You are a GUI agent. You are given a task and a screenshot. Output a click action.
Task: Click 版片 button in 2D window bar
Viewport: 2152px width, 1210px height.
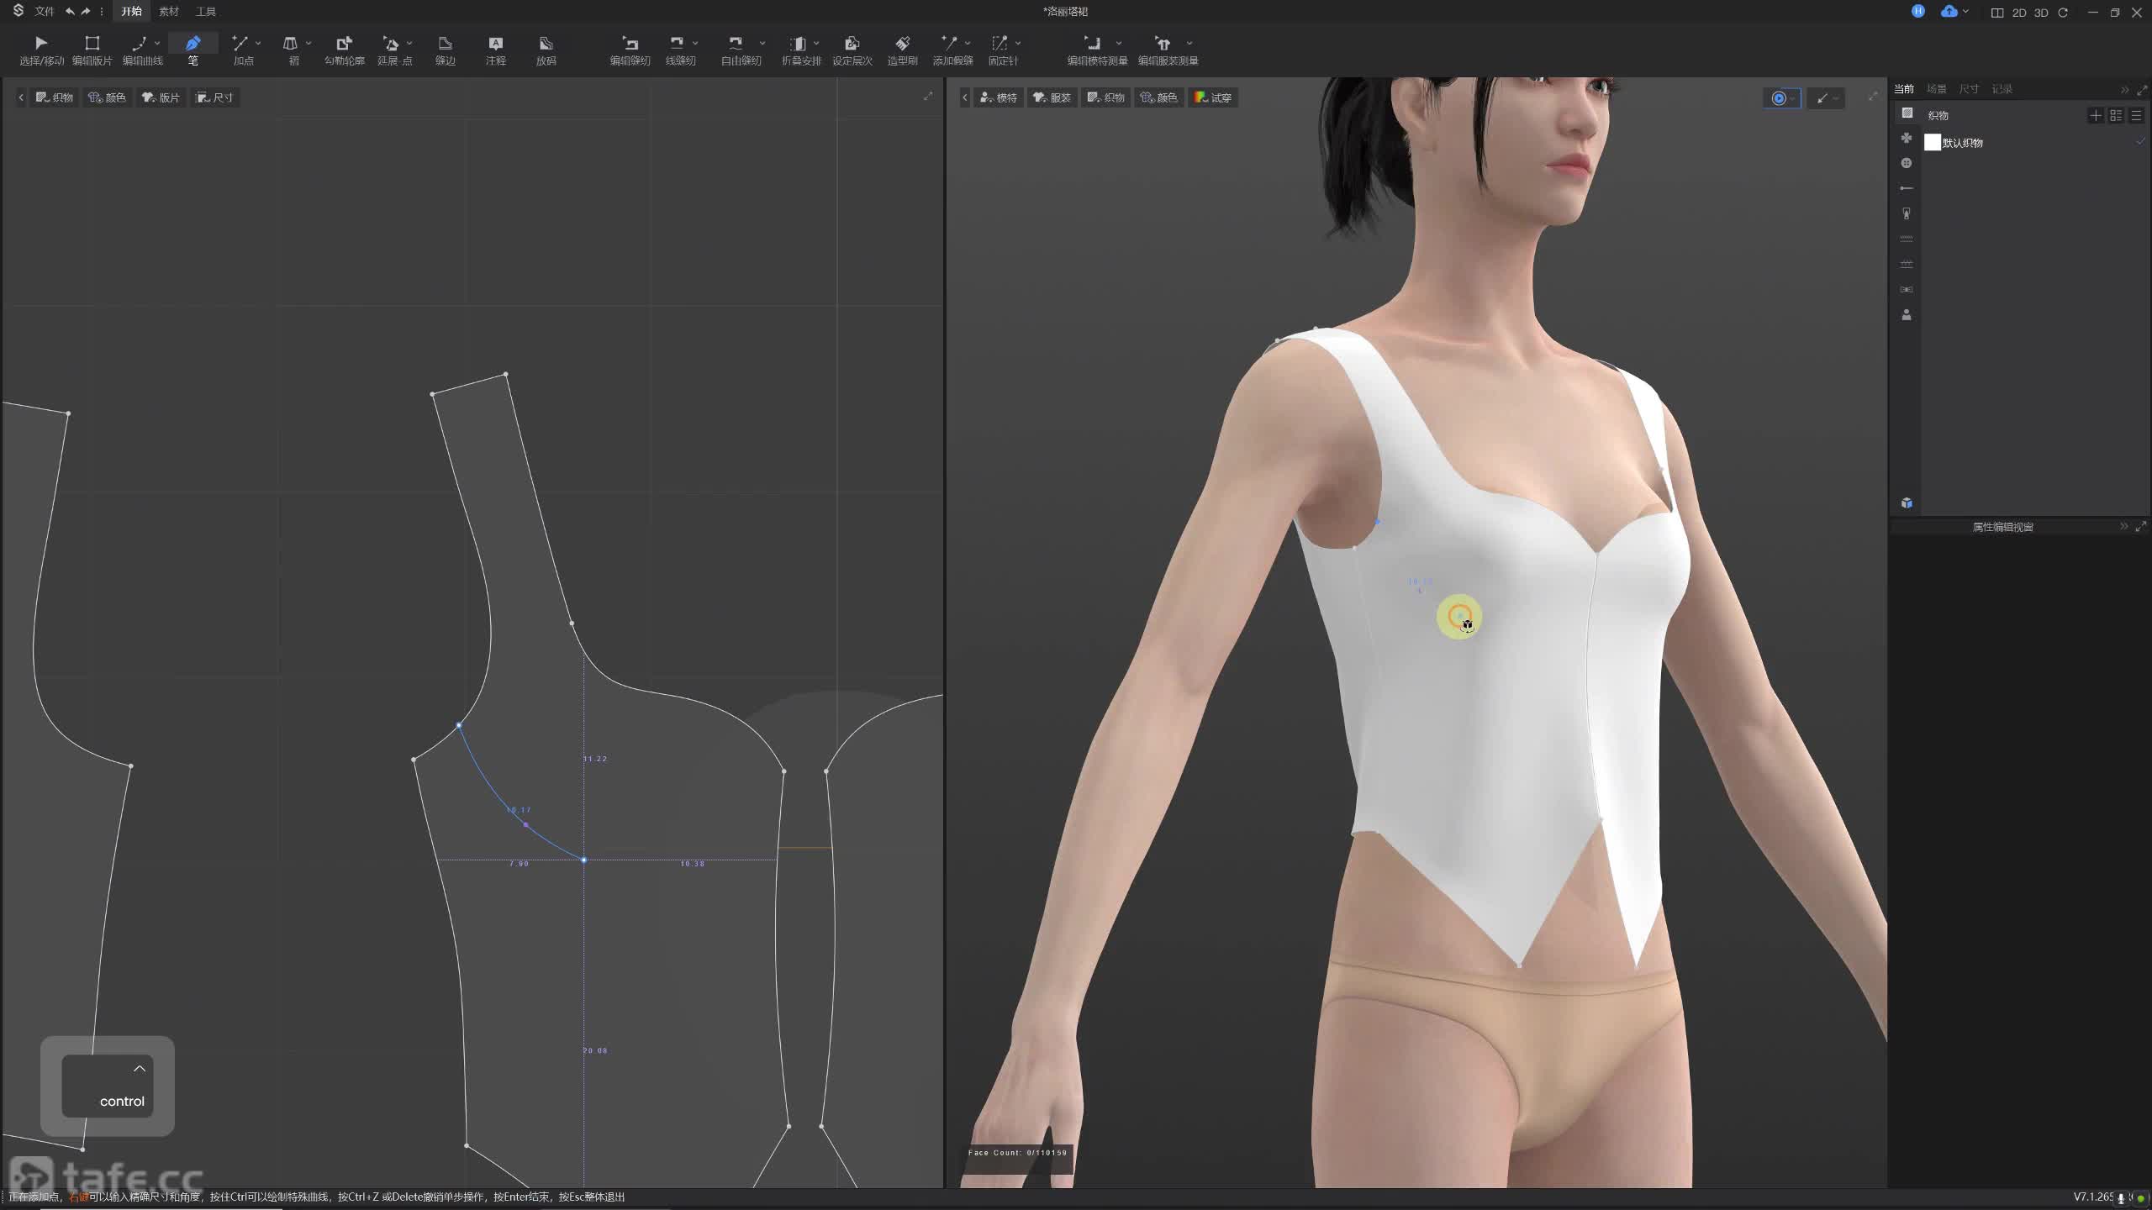click(161, 97)
